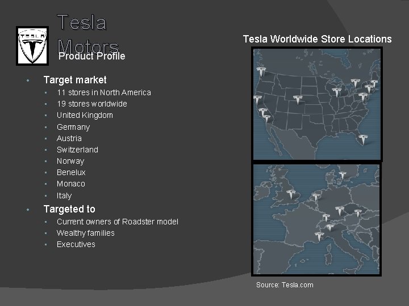This screenshot has height=306, width=409.
Task: Click the Tesla pin near Chicago
Action: pyautogui.click(x=336, y=92)
